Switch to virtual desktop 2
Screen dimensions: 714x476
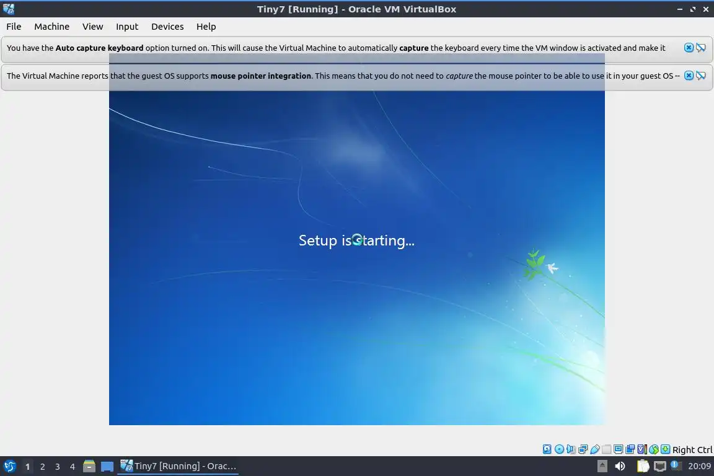[42, 467]
